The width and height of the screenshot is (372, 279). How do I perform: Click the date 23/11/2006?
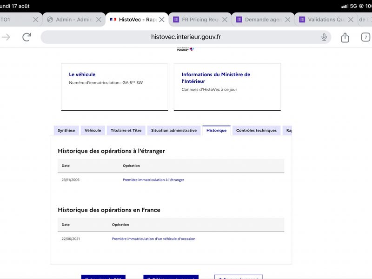point(71,180)
